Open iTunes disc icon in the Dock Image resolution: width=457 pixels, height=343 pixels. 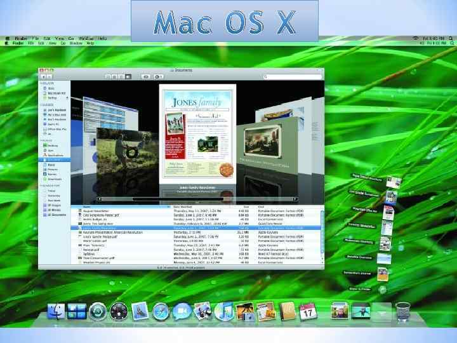(224, 311)
